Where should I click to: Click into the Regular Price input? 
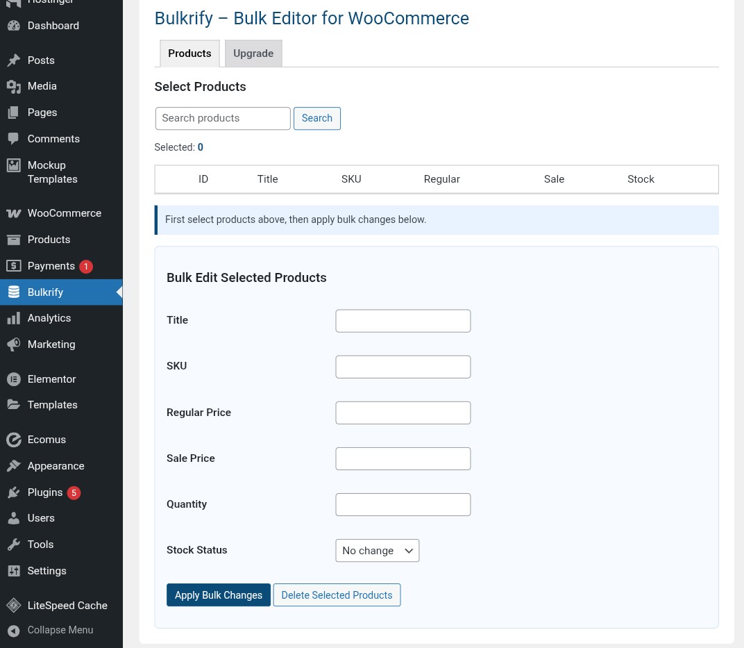pos(403,413)
